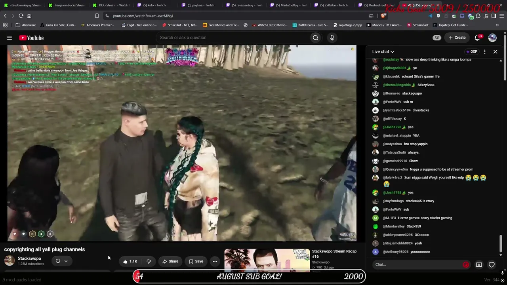Like the video with 1.1K likes
Viewport: 507px width, 285px height.
point(130,261)
